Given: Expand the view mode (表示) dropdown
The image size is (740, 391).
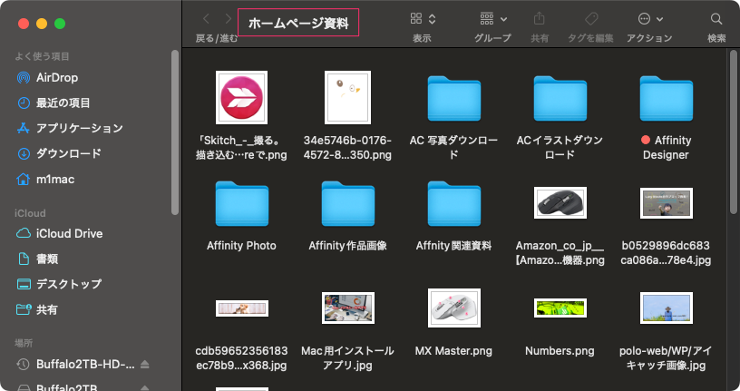Looking at the screenshot, I should coord(423,19).
